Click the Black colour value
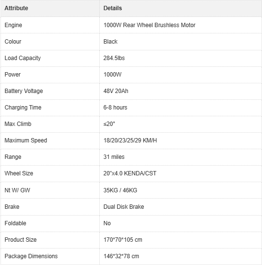The image size is (262, 265). coord(110,42)
